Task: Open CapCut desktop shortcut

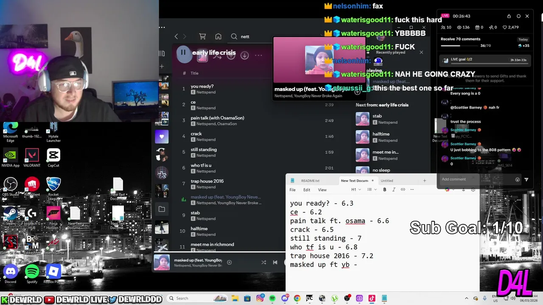Action: click(53, 158)
